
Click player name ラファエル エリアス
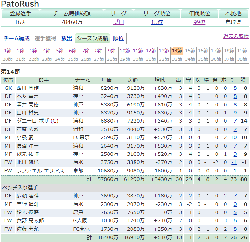[x=40, y=171]
